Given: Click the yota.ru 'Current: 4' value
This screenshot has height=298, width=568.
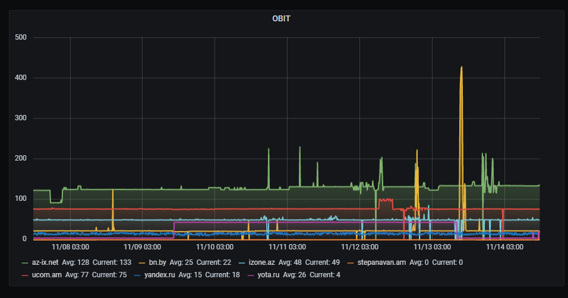Looking at the screenshot, I should pyautogui.click(x=325, y=274).
